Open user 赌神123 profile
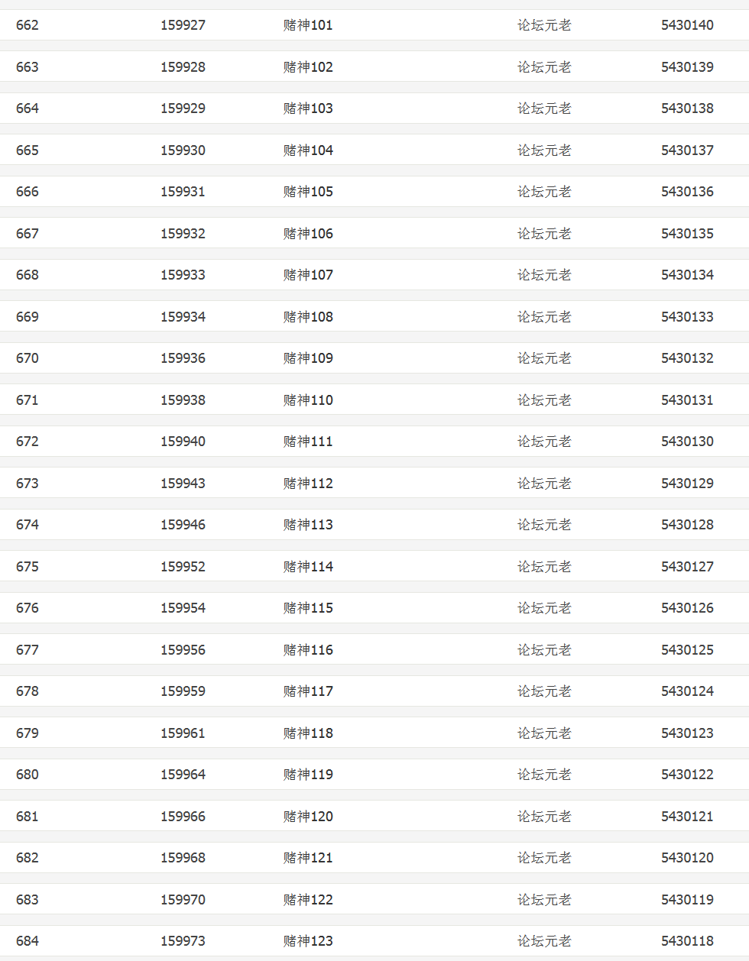 [x=308, y=941]
